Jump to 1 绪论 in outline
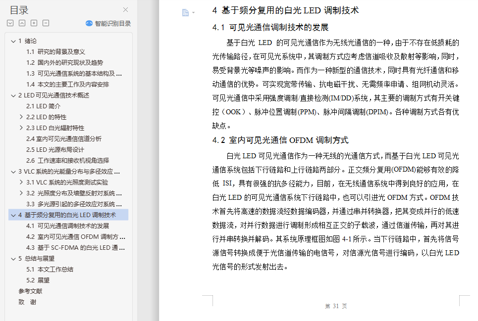 (x=27, y=41)
